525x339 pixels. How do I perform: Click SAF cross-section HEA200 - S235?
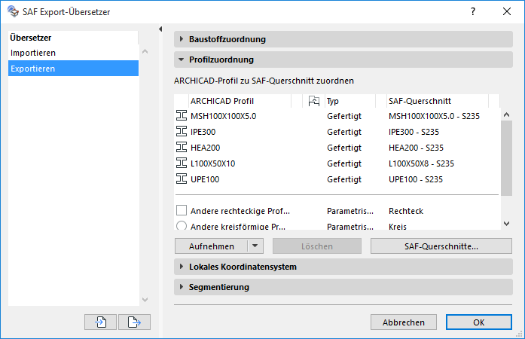click(416, 148)
